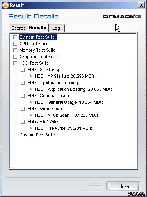Viewport: 147px width, 197px height.
Task: Select the XP Startup 28.296 MB/s result
Action: tap(65, 76)
